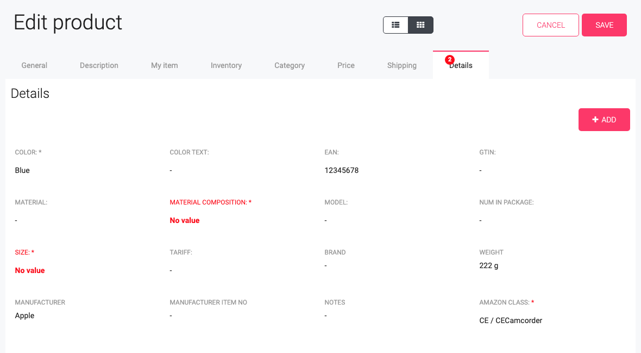Click the MODEL label
641x353 pixels.
pos(336,202)
